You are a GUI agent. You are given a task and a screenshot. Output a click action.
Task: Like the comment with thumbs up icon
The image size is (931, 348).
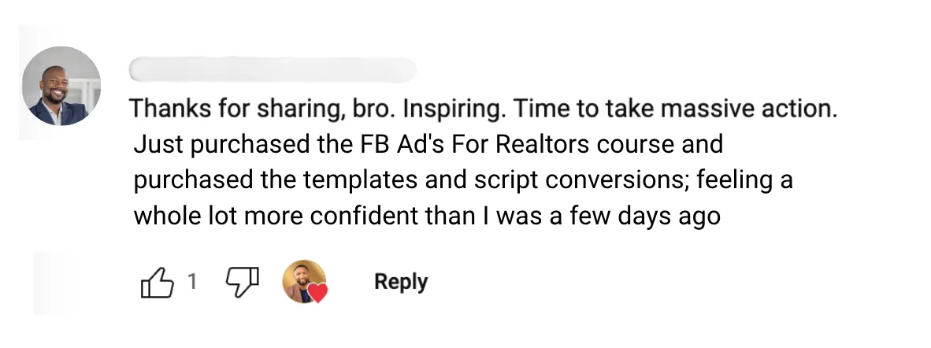[x=156, y=283]
